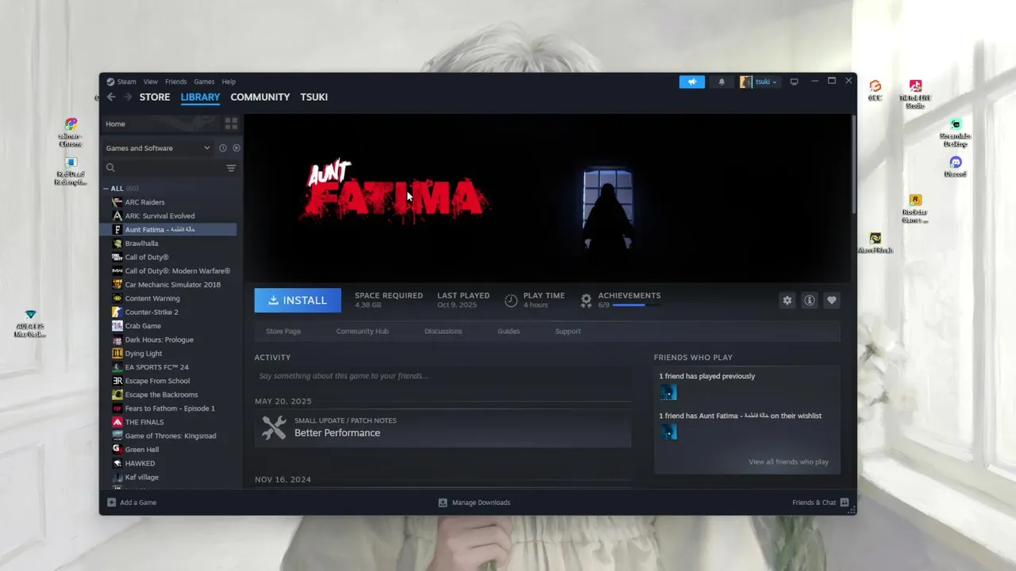Open the Games menu
Viewport: 1016px width, 571px height.
[x=204, y=82]
